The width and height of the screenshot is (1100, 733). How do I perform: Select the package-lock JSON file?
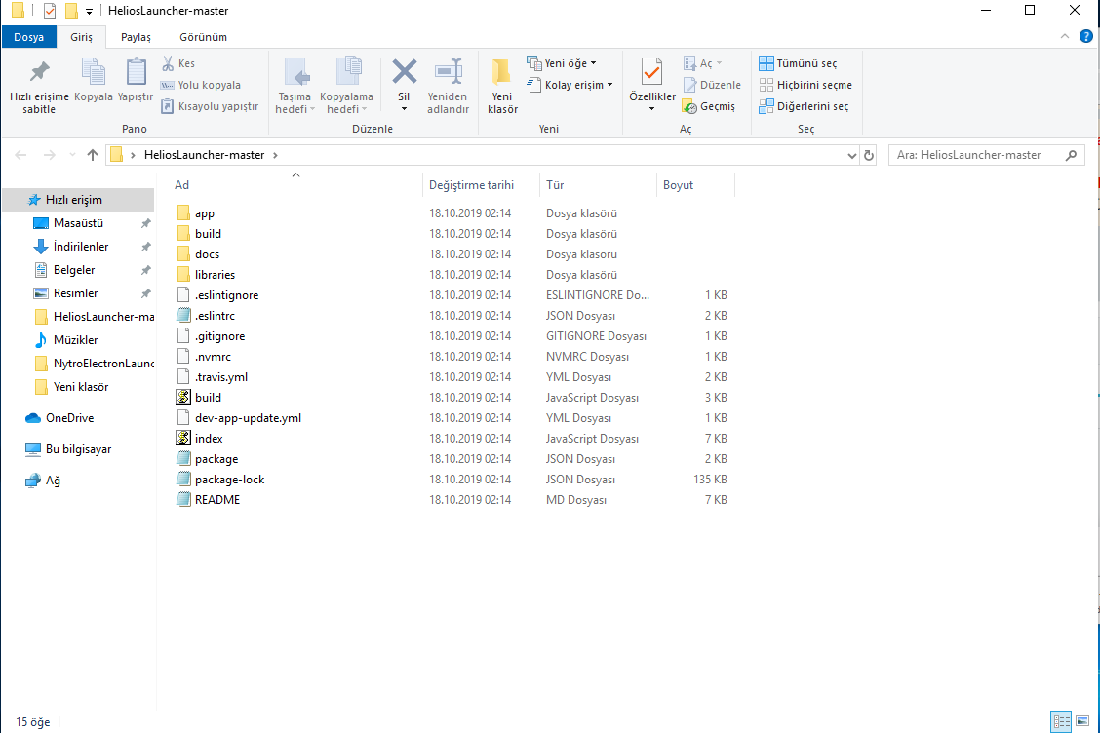tap(229, 480)
